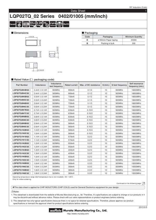Image resolution: width=156 pixels, height=220 pixels.
Task: Click part number LQP02TQ1N3B02
Action: point(22,150)
